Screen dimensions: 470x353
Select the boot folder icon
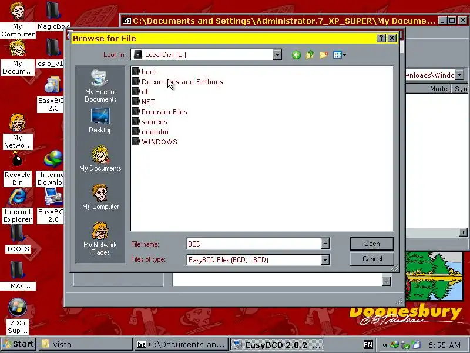(136, 71)
